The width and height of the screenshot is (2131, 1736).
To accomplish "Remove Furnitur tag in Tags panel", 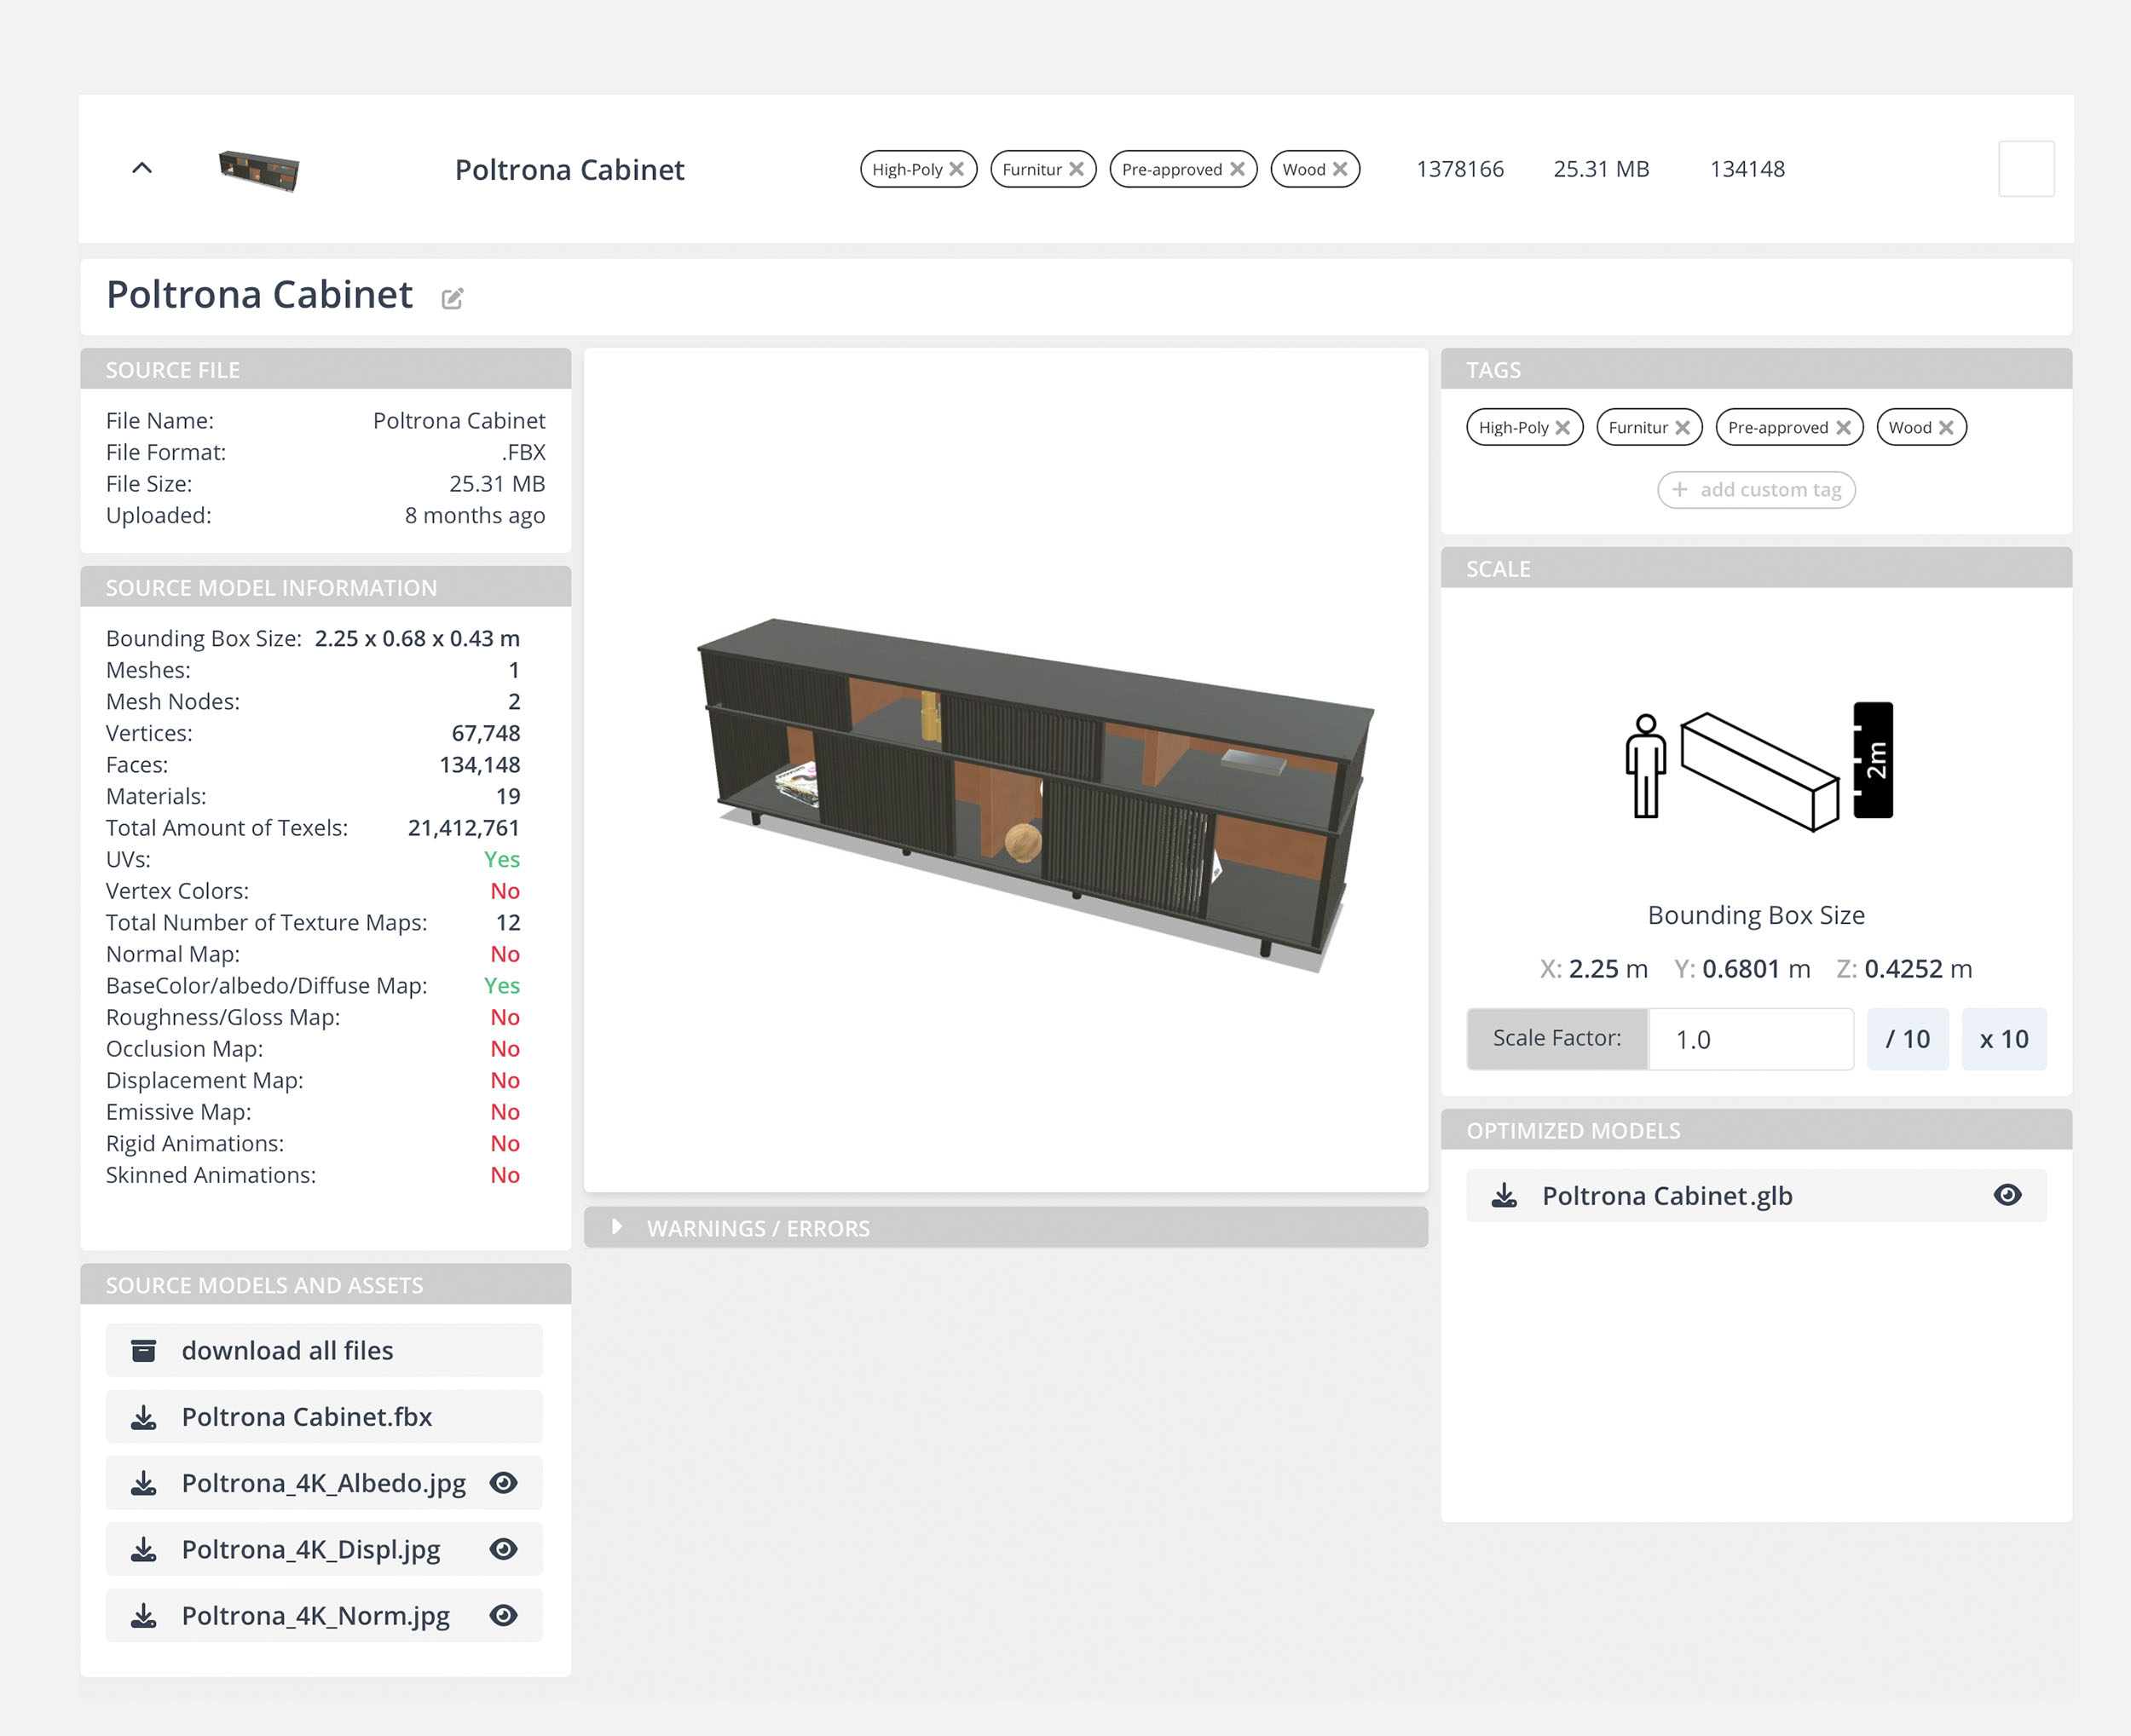I will [x=1682, y=427].
